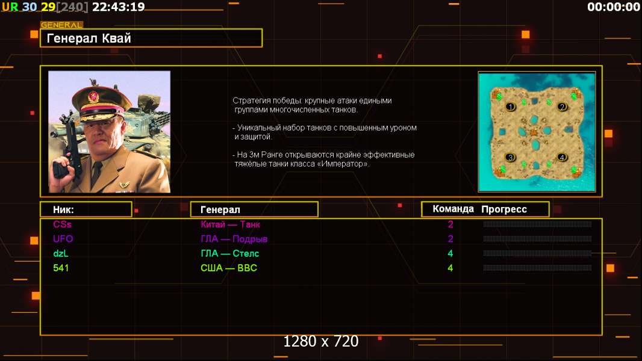Image resolution: width=642 pixels, height=361 pixels.
Task: Click the General Kwai portrait image
Action: coord(110,132)
